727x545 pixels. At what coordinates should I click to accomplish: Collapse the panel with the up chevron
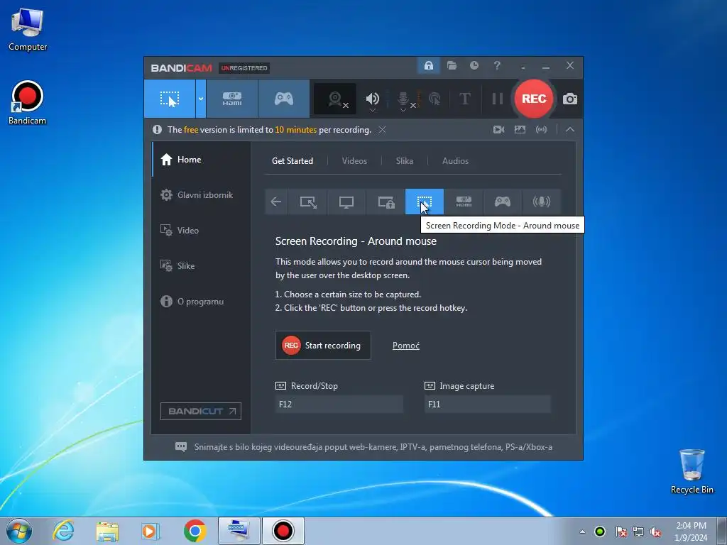(x=570, y=130)
